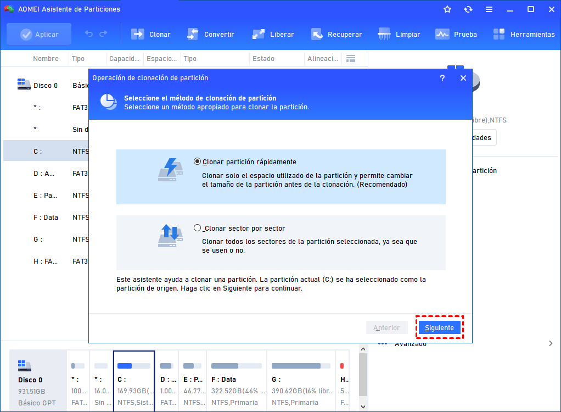The width and height of the screenshot is (561, 412).
Task: Select the F : Data partition row
Action: coord(46,218)
